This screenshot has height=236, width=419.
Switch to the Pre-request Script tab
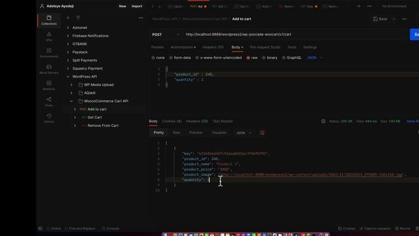[x=265, y=47]
